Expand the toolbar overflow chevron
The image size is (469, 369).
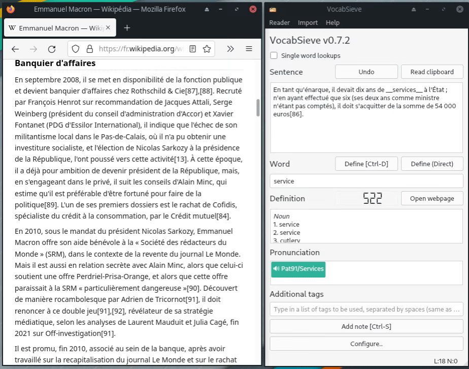coord(230,49)
